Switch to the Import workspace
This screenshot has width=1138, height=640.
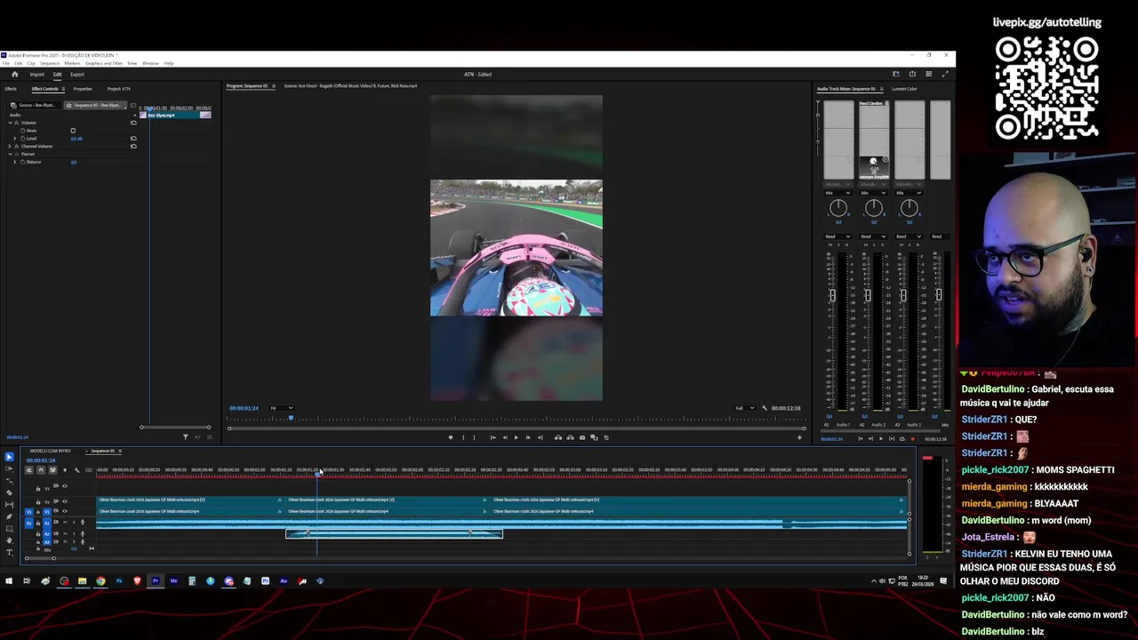[37, 75]
